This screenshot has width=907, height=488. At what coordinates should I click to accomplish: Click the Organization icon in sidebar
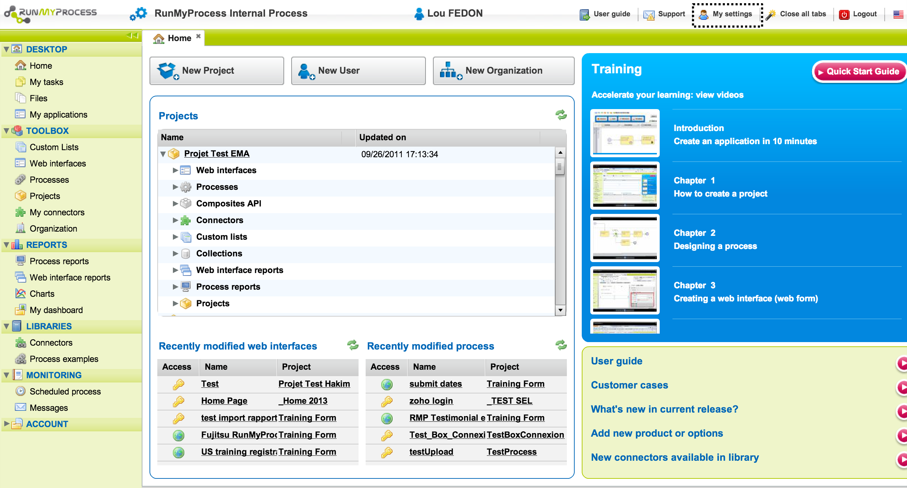(x=21, y=228)
